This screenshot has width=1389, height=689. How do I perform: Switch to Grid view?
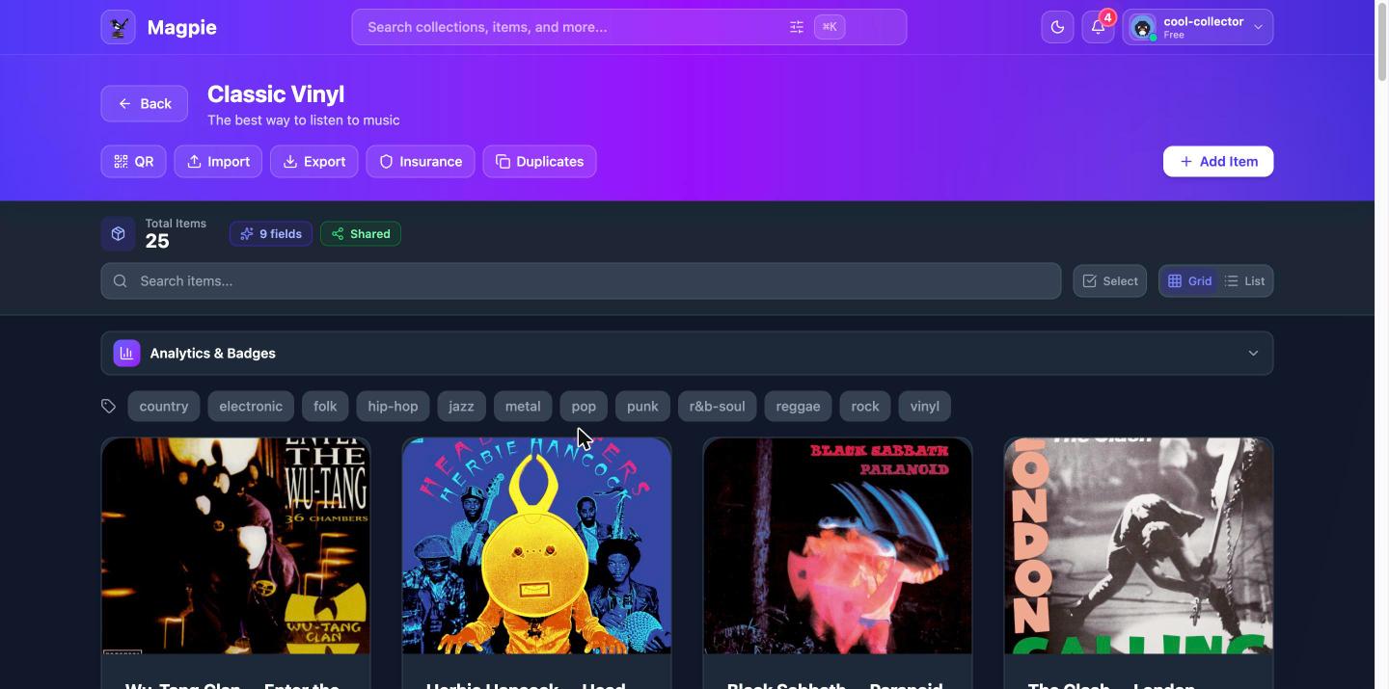pos(1189,281)
